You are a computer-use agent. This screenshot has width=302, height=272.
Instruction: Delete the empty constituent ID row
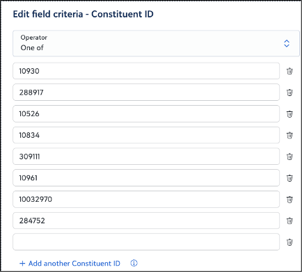click(289, 242)
